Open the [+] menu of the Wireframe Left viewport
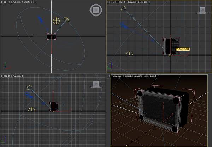212x147 pixels. click(2, 76)
